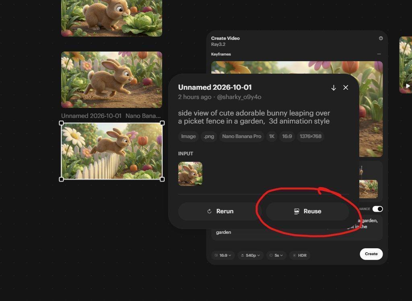Click the 1K resolution tag
Image resolution: width=412 pixels, height=301 pixels.
pos(272,136)
